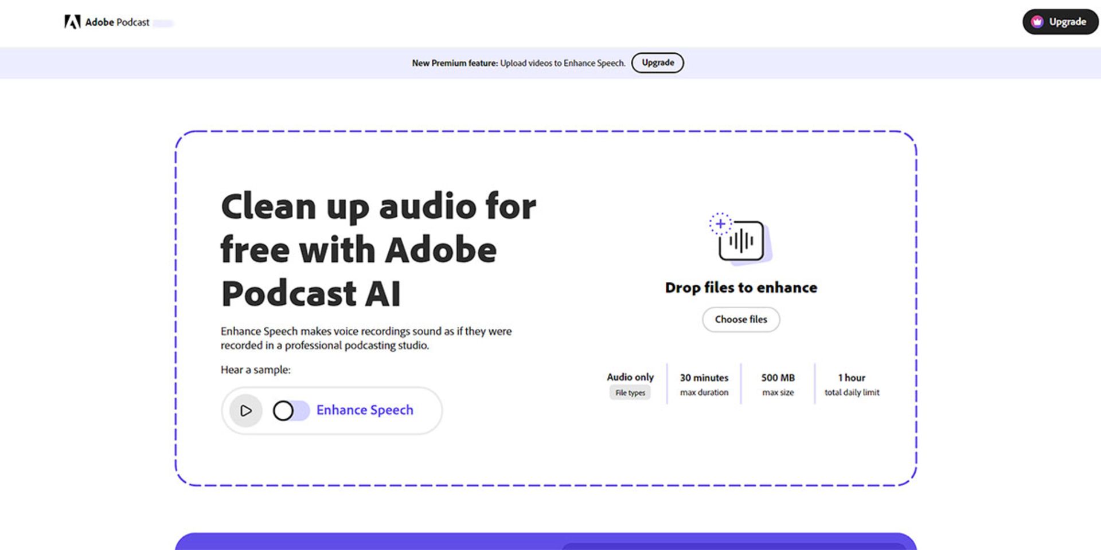1101x550 pixels.
Task: Click the audio waveform upload icon
Action: [742, 241]
